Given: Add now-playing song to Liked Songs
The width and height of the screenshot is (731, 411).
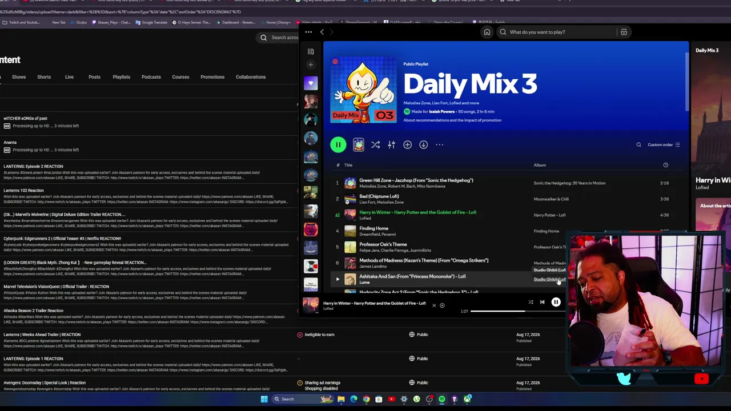Looking at the screenshot, I should click(x=442, y=305).
